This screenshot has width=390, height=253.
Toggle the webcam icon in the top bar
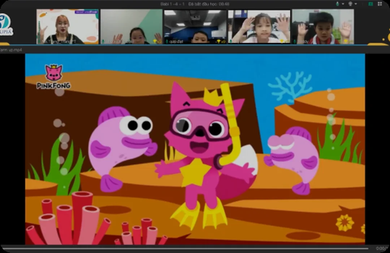pos(350,4)
